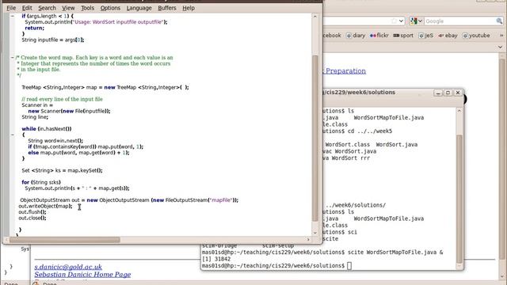Open the jeS bookmark in browser
507x285 pixels.
(x=426, y=36)
